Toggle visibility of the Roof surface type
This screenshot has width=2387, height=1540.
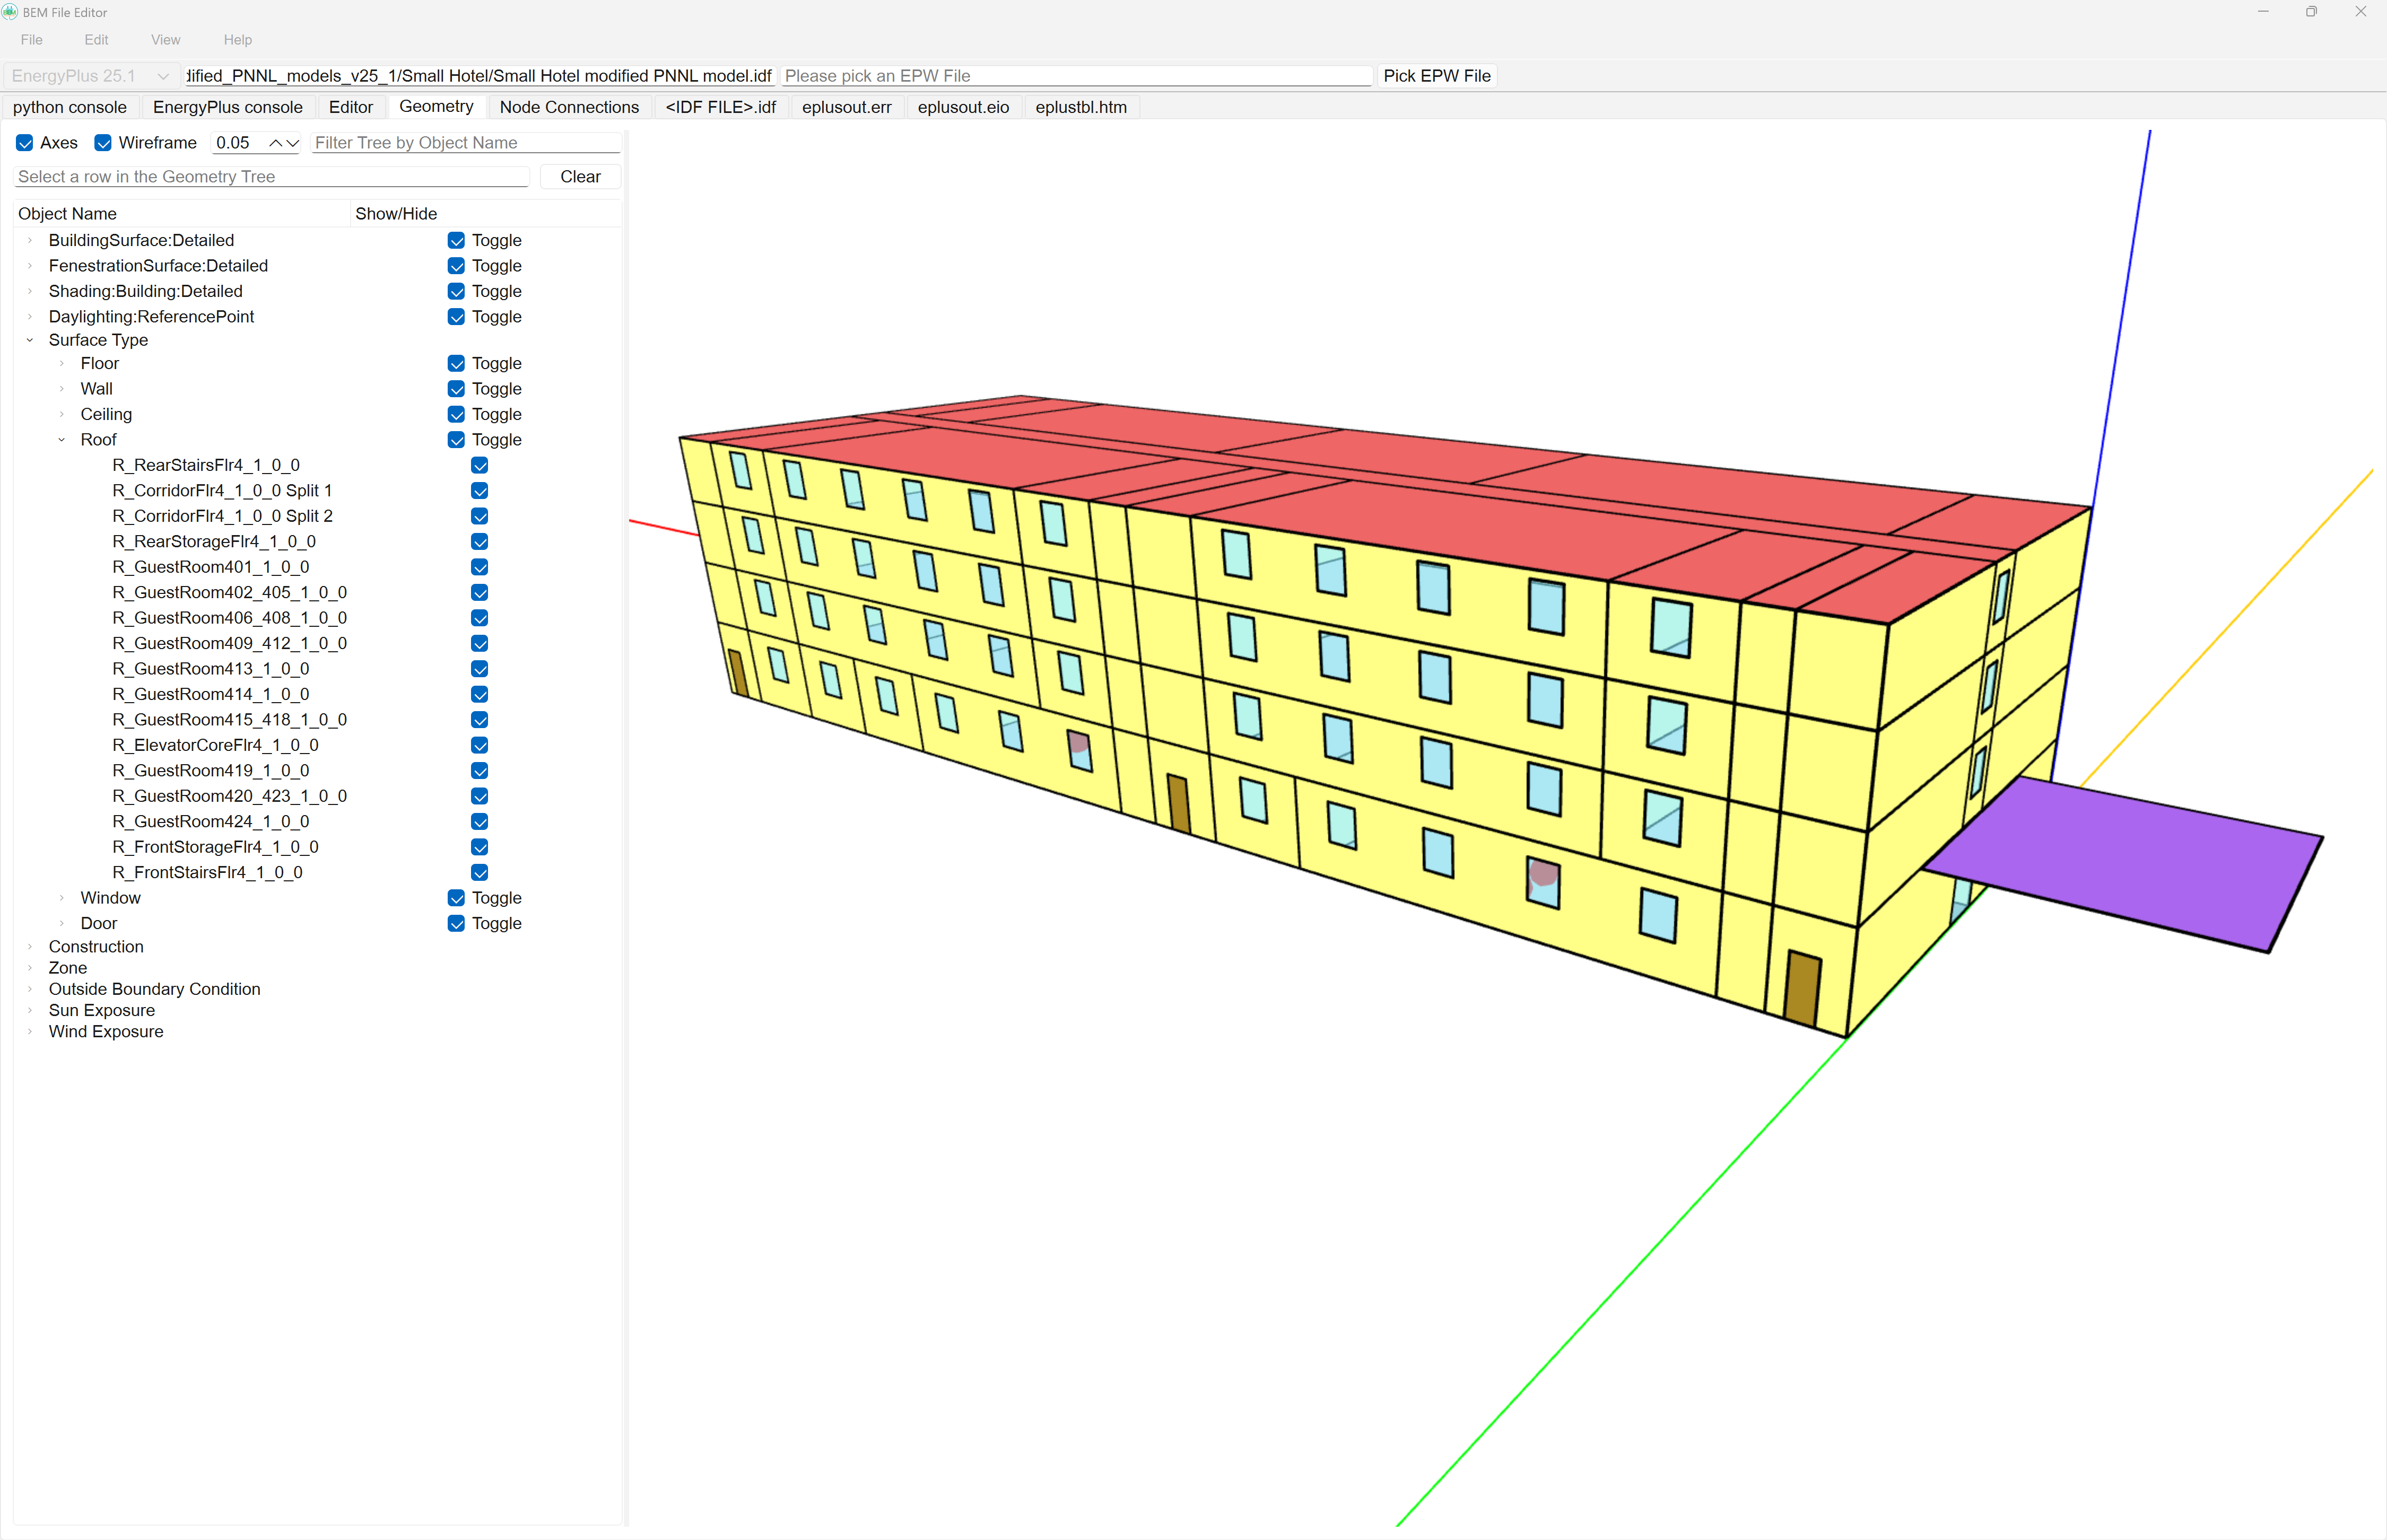(x=456, y=440)
